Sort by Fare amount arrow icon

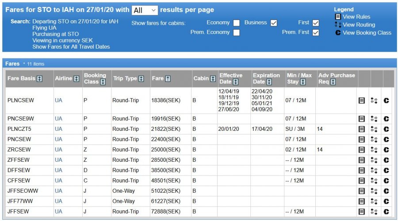point(168,79)
